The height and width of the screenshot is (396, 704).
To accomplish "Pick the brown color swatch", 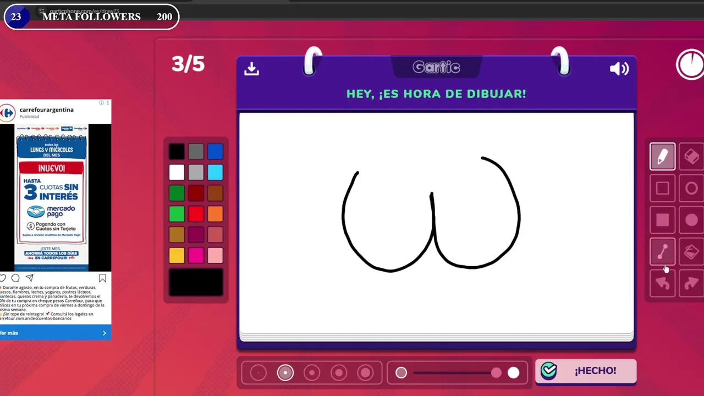I will pyautogui.click(x=215, y=193).
